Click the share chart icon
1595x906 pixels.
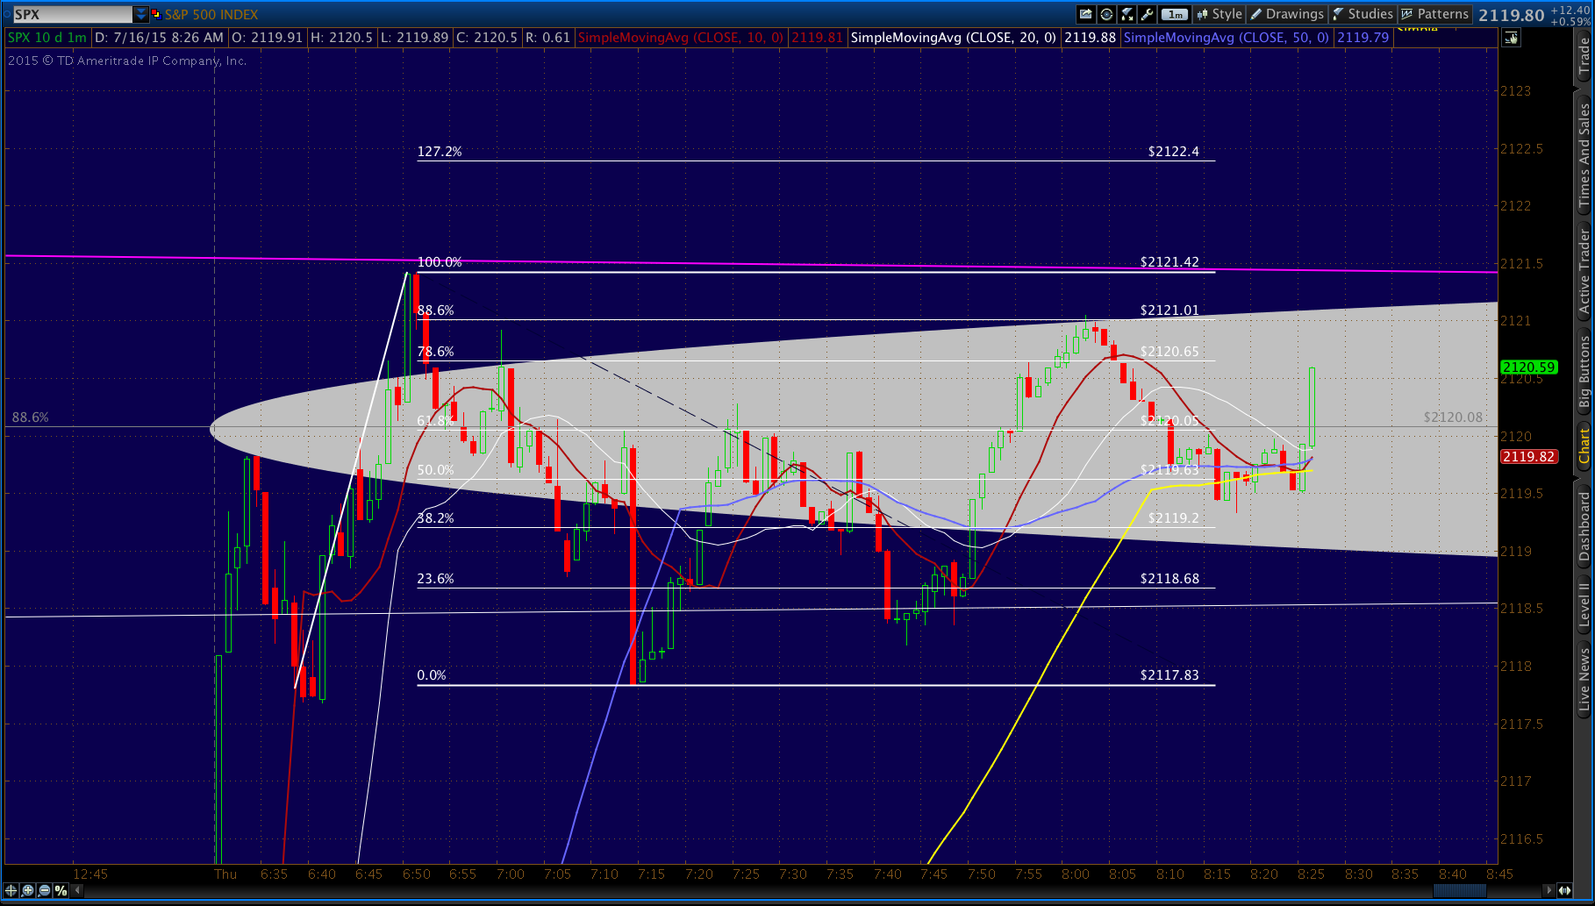click(1086, 14)
